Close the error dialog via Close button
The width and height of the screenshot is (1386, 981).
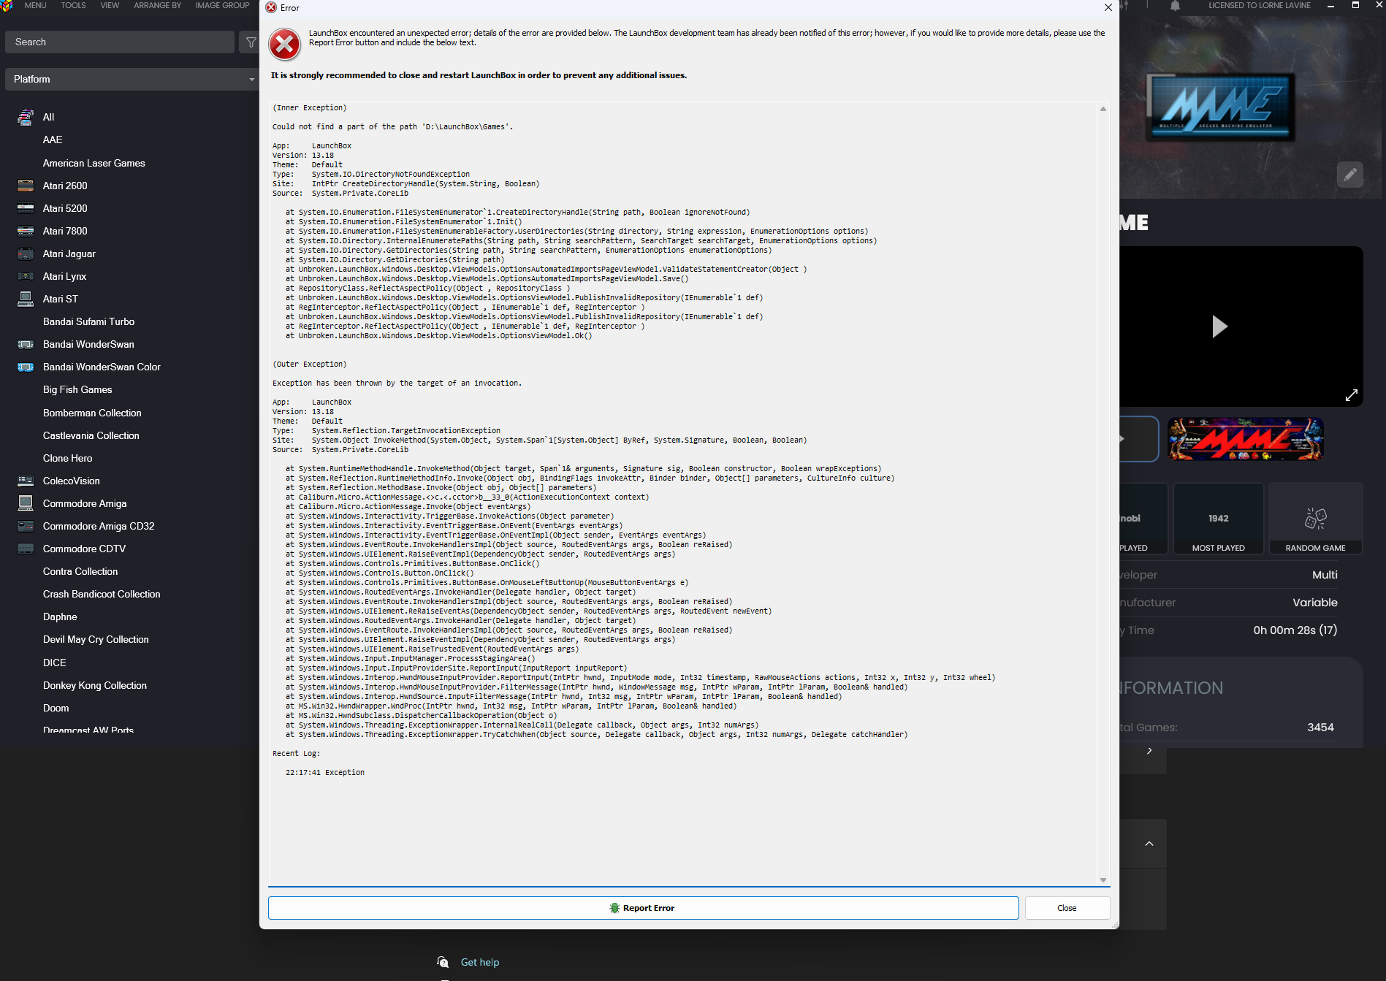[x=1067, y=908]
